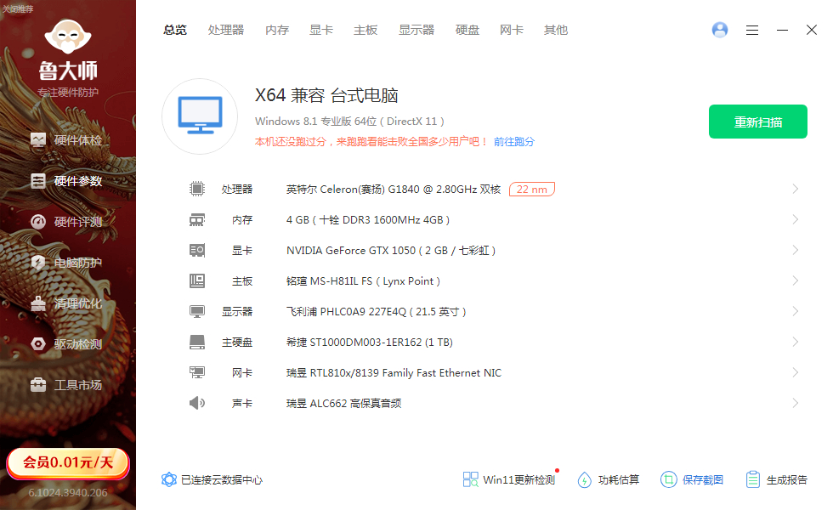This screenshot has height=510, width=833.
Task: Click the 22 nm process badge
Action: tap(532, 189)
